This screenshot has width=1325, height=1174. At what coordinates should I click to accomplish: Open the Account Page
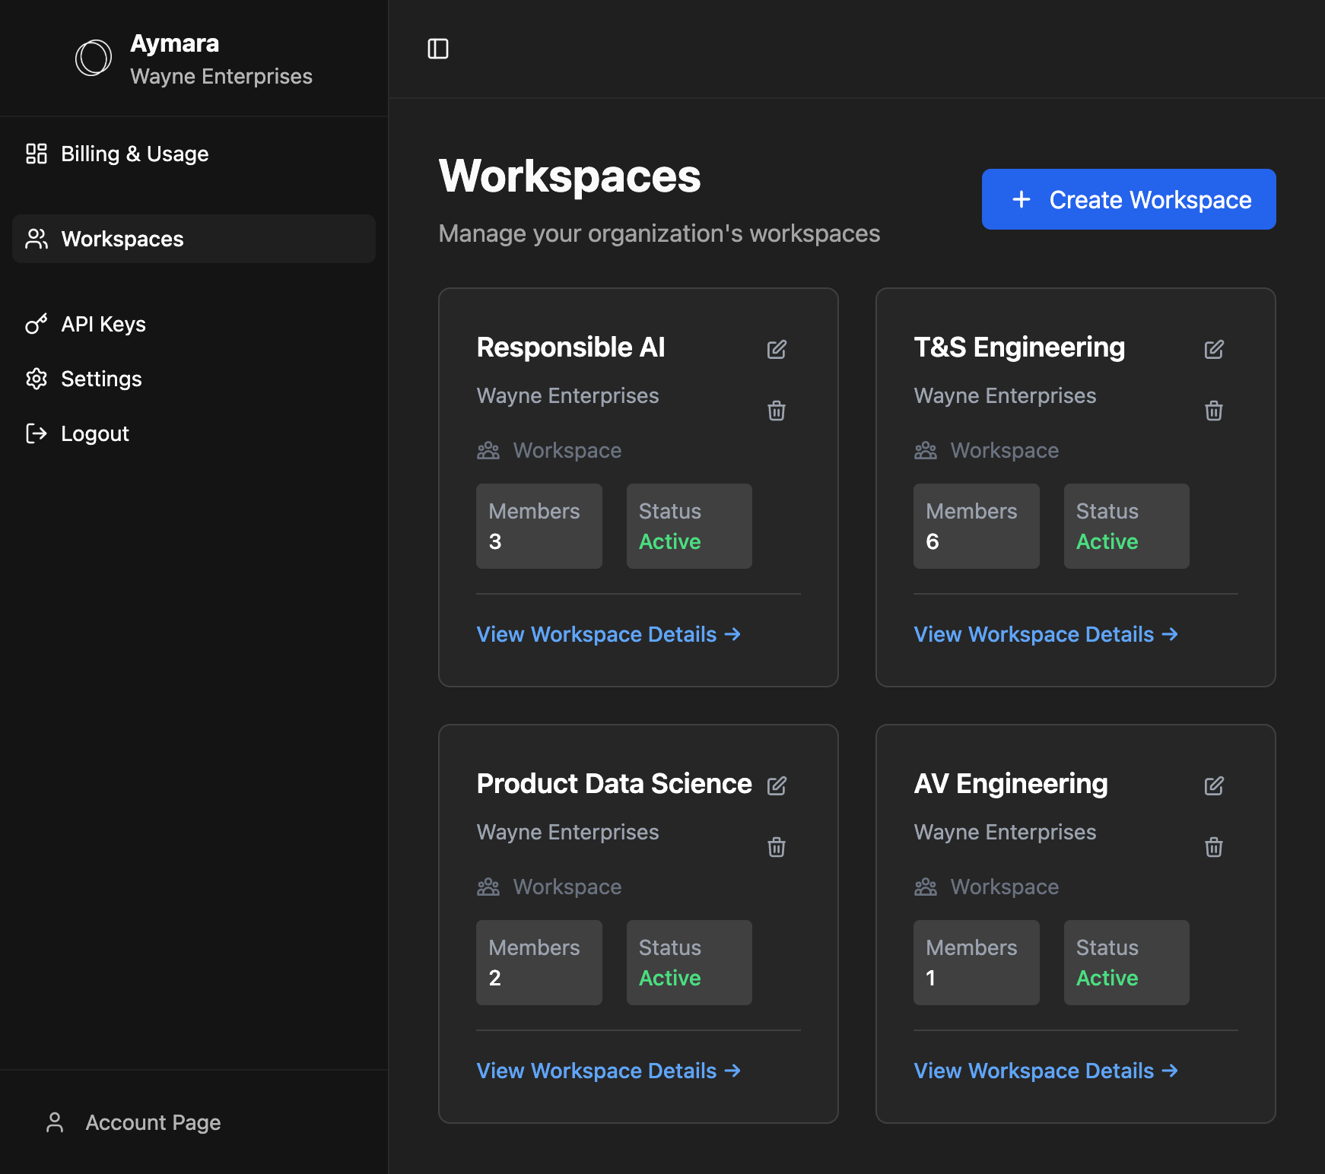pyautogui.click(x=133, y=1122)
